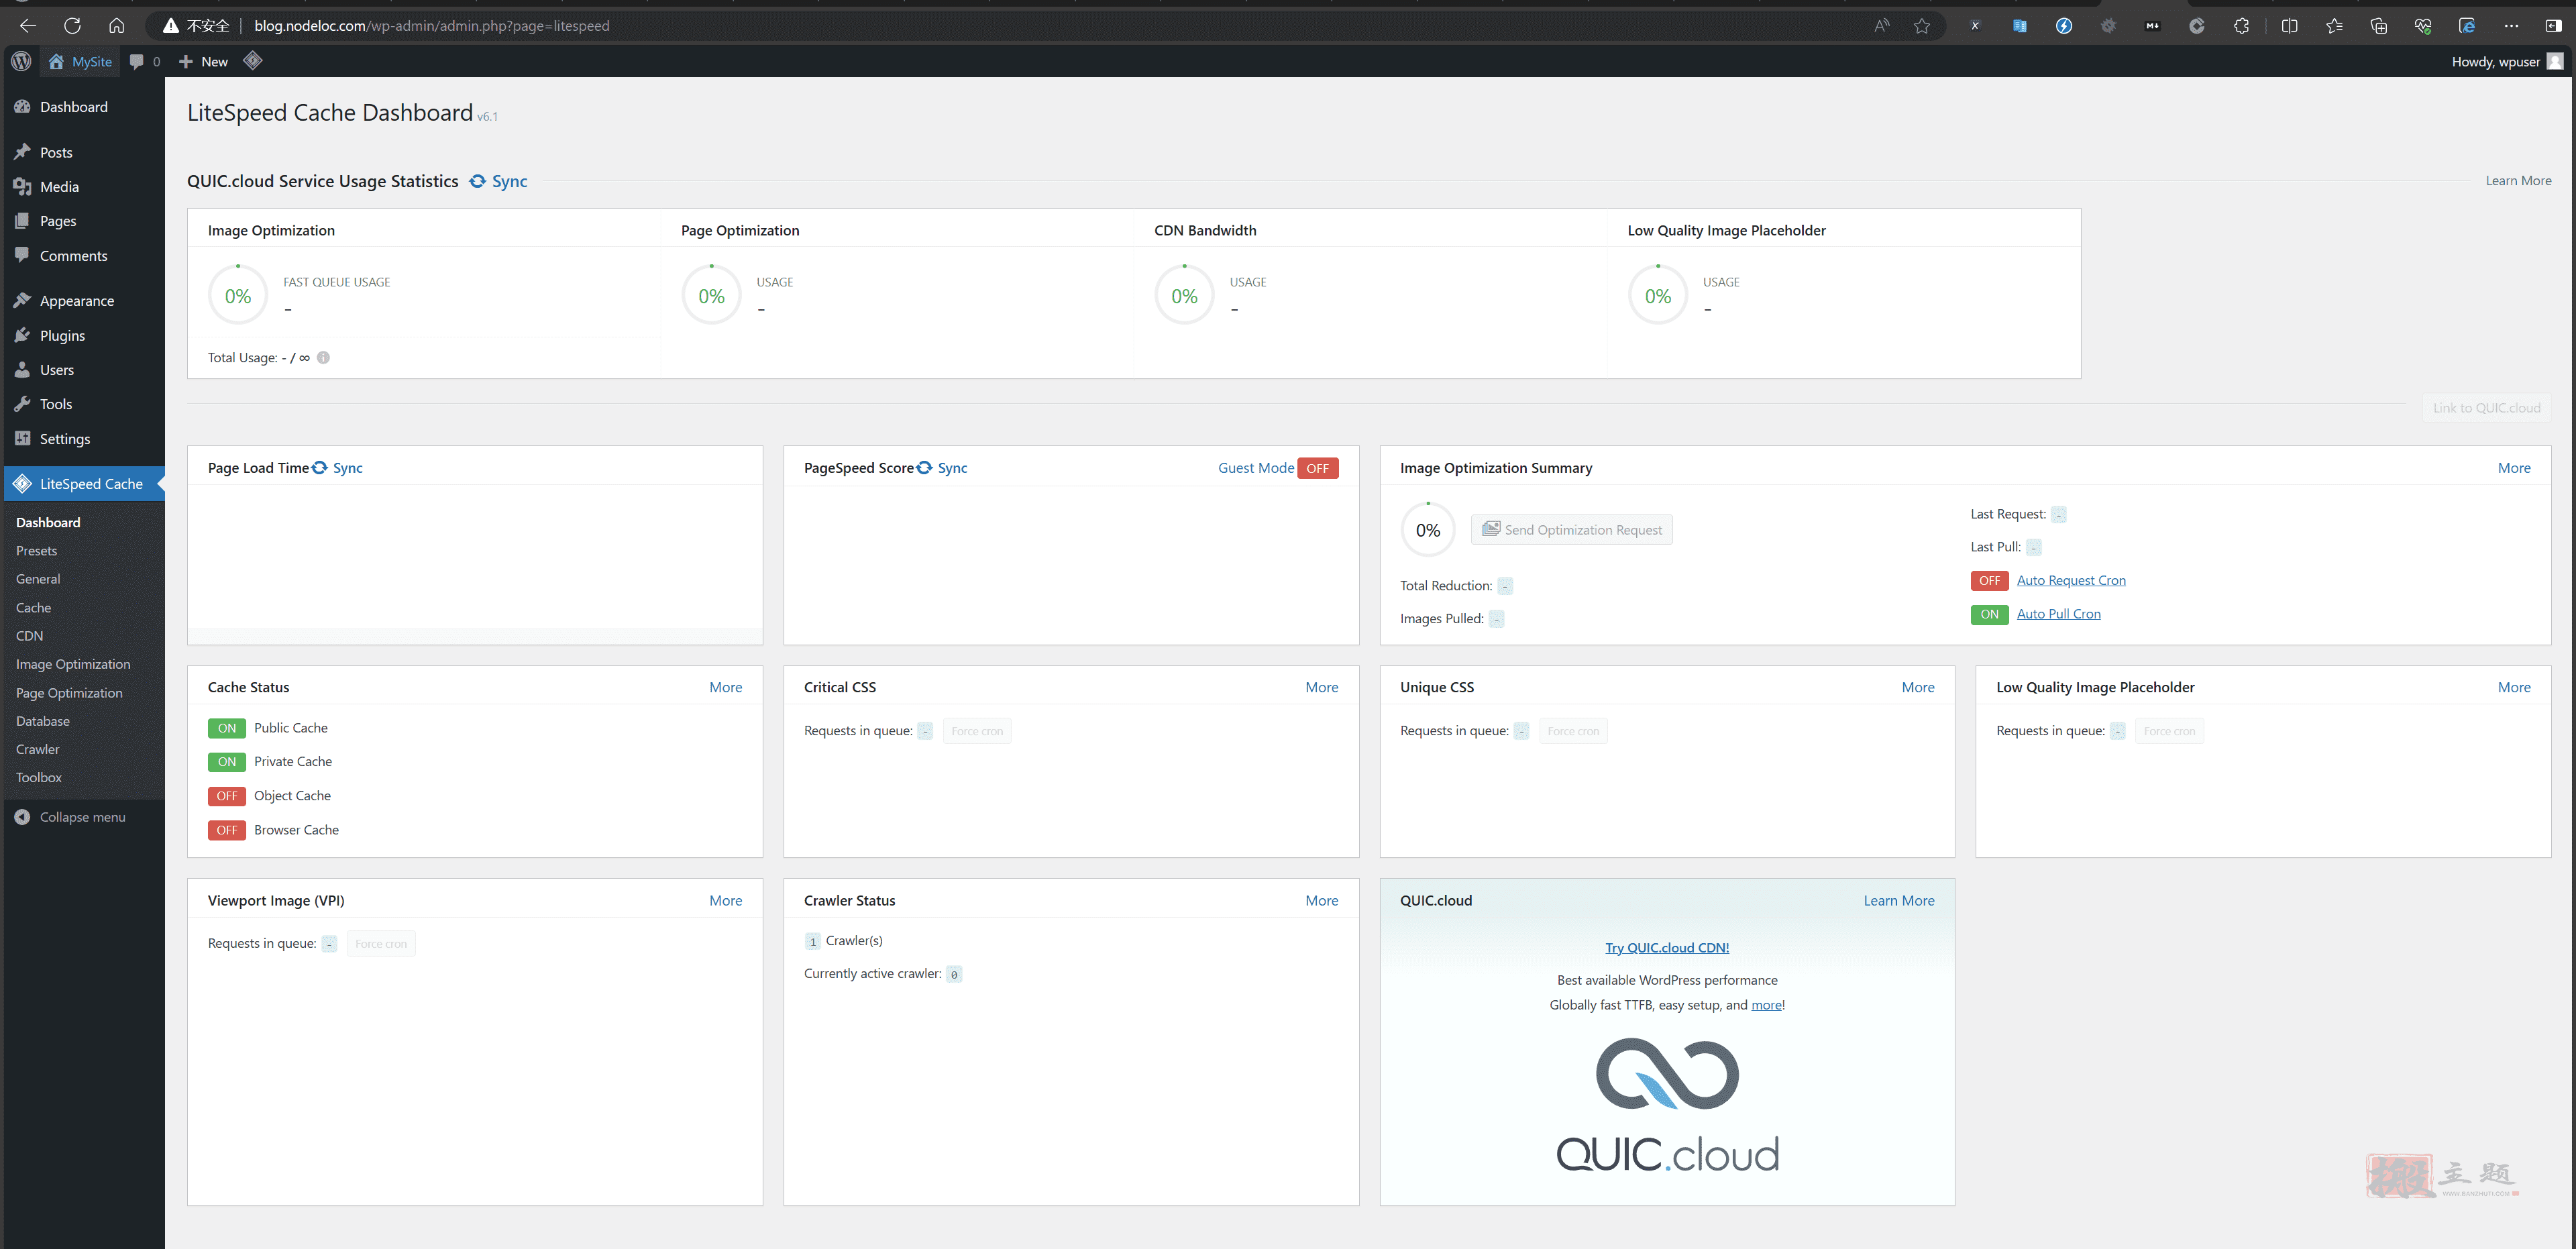Sync PageSpeed Score

942,468
